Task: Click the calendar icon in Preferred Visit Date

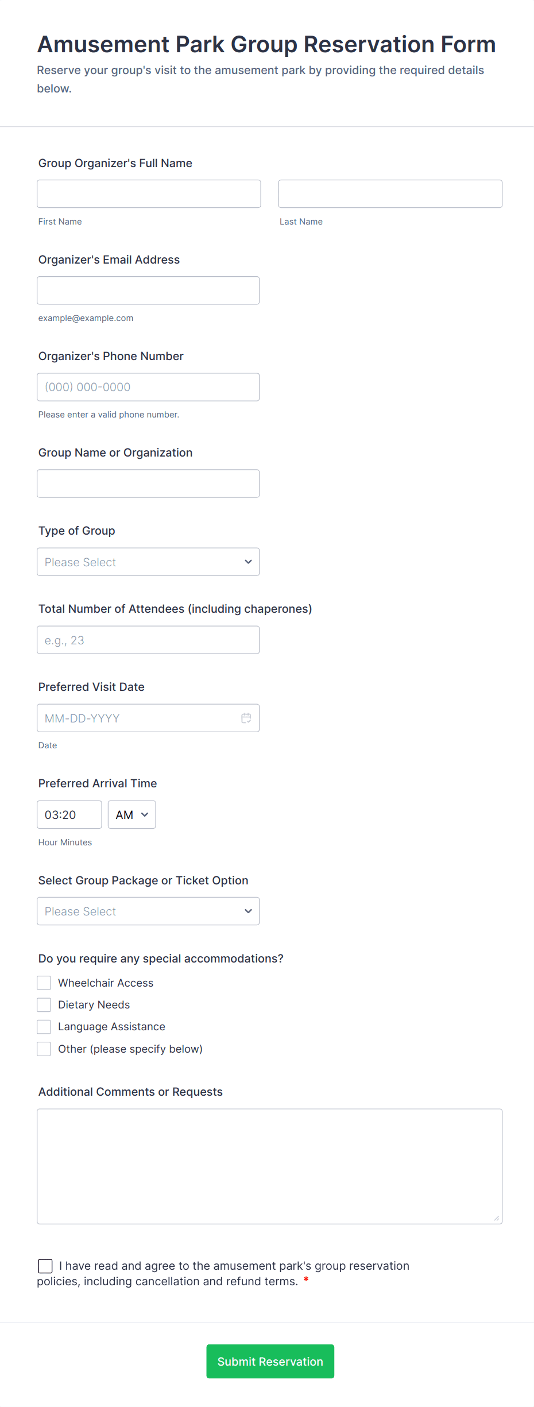Action: [246, 718]
